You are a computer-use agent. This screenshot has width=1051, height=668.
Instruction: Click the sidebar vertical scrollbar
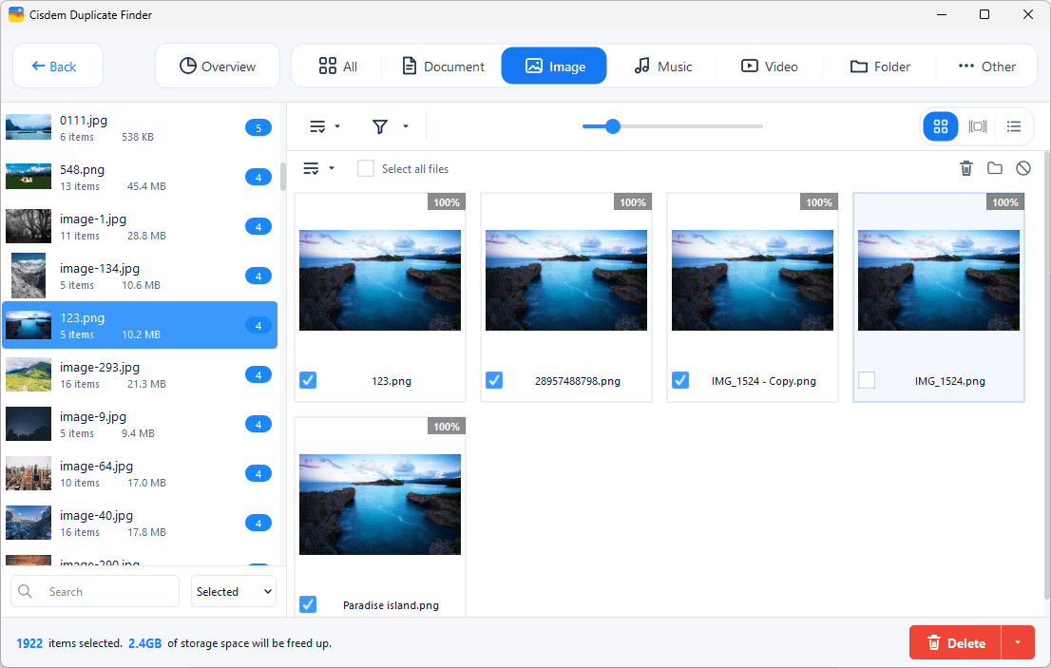coord(283,176)
